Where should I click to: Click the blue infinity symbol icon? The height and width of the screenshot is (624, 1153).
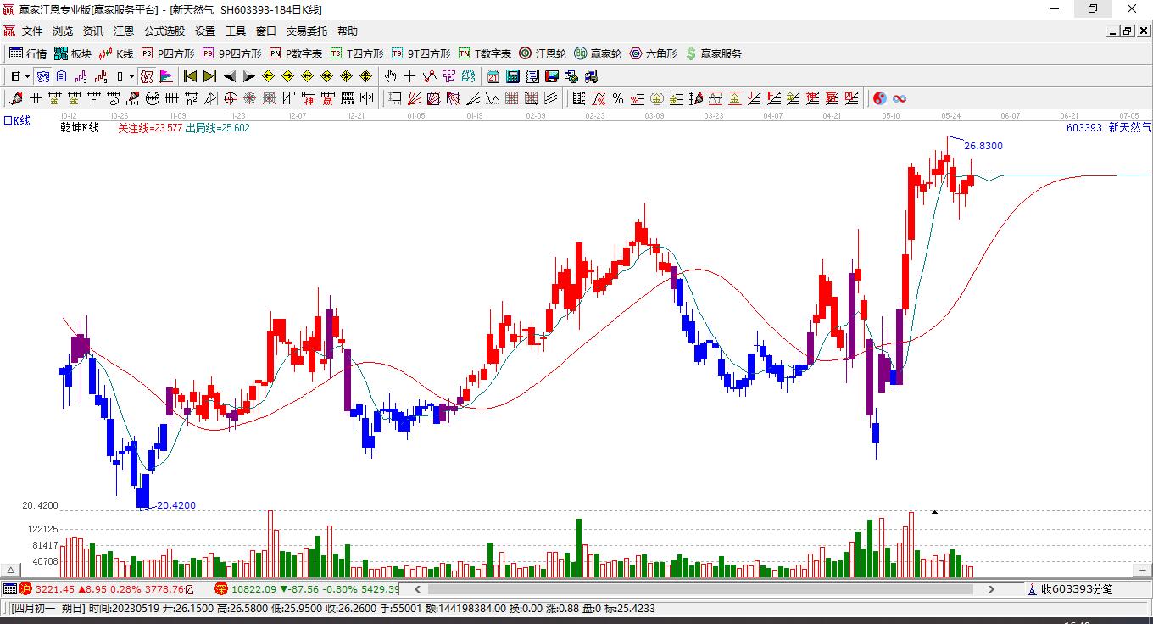(900, 98)
